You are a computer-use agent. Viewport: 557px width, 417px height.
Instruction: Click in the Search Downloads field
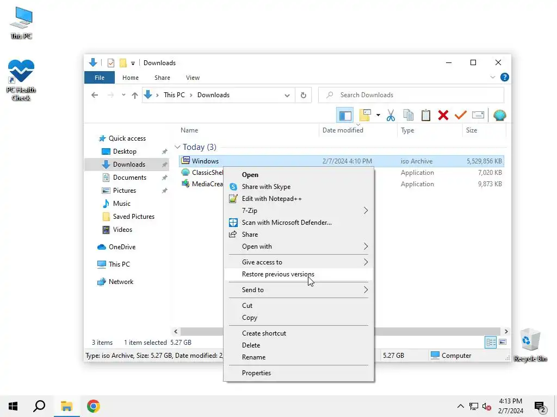click(x=411, y=95)
